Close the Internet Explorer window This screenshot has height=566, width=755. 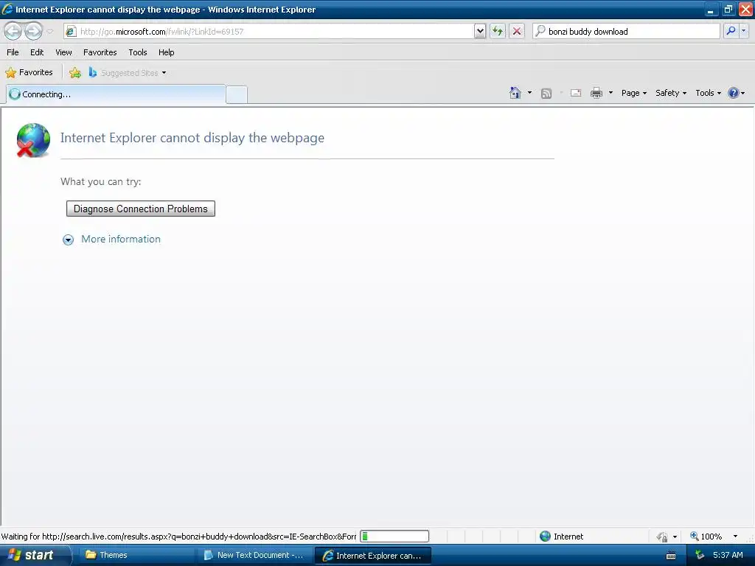click(x=745, y=10)
